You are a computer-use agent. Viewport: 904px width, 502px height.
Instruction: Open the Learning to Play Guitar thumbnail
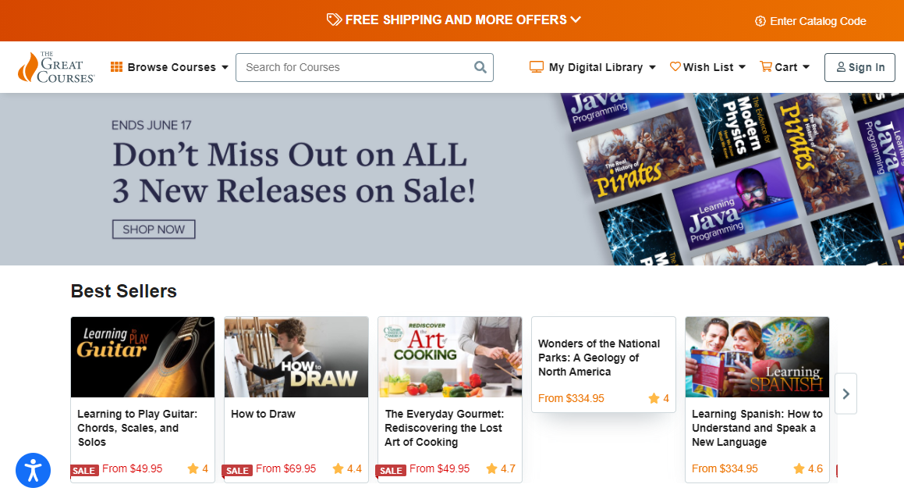pyautogui.click(x=143, y=357)
